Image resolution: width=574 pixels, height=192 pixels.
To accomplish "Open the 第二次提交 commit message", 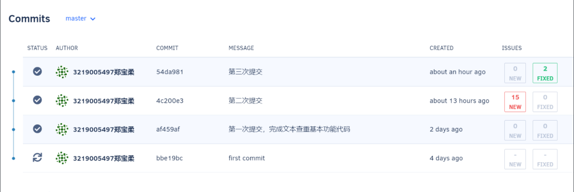I will coord(245,100).
